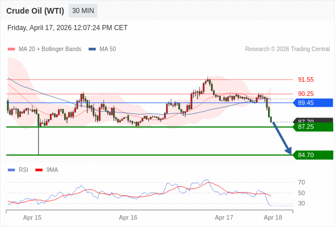The height and width of the screenshot is (227, 335).
Task: Click the red 9MA legend marker
Action: click(39, 170)
